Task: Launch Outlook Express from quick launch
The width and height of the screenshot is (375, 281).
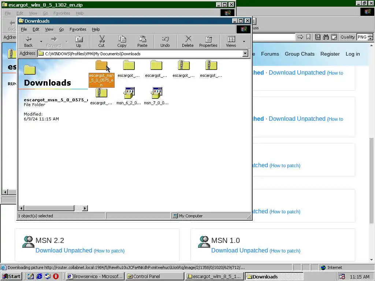Action: pos(48,277)
